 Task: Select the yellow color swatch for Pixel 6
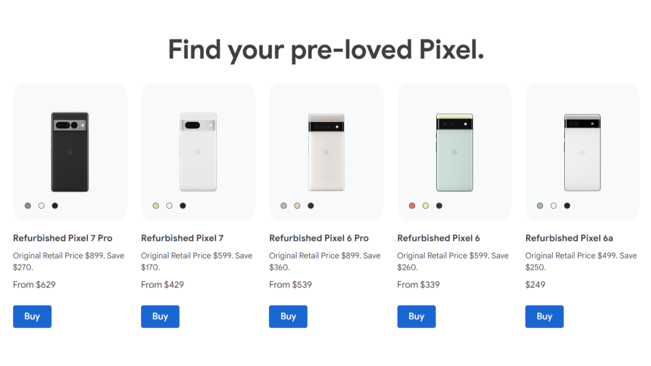coord(425,206)
